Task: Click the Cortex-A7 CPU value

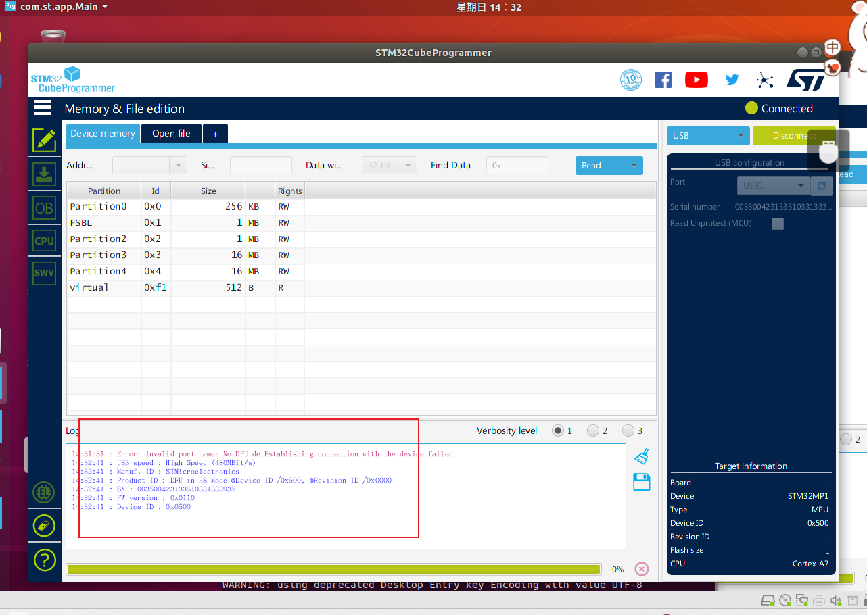Action: click(x=811, y=564)
